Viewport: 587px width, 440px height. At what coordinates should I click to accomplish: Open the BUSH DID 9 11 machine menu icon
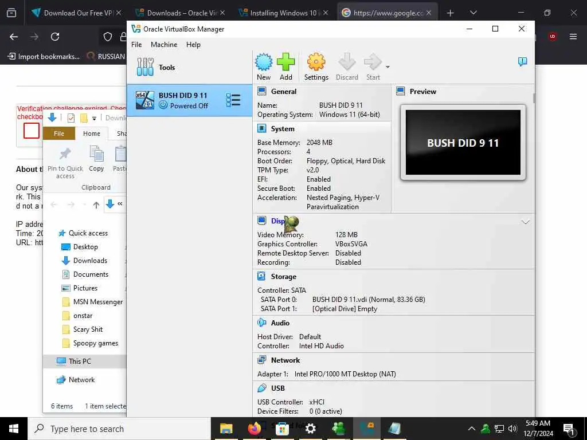233,100
